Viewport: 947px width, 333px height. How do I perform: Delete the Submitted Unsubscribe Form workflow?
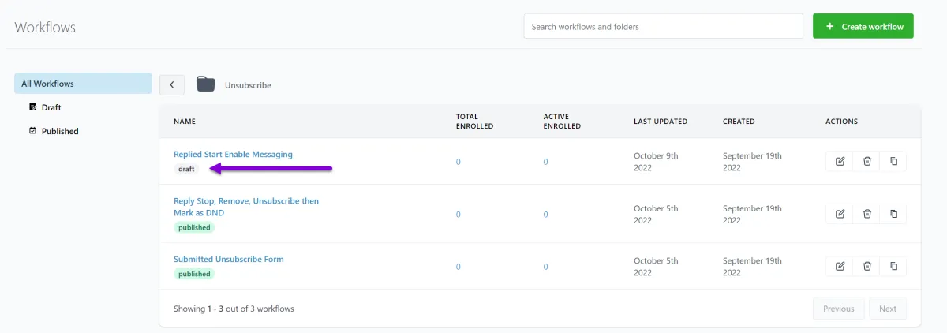pos(867,266)
